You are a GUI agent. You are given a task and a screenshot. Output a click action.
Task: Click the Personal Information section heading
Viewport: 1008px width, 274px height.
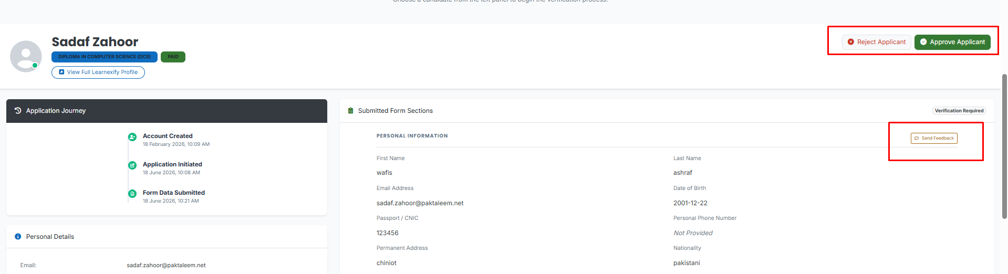tap(412, 136)
